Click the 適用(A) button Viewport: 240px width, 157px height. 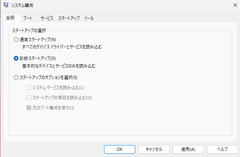188,149
